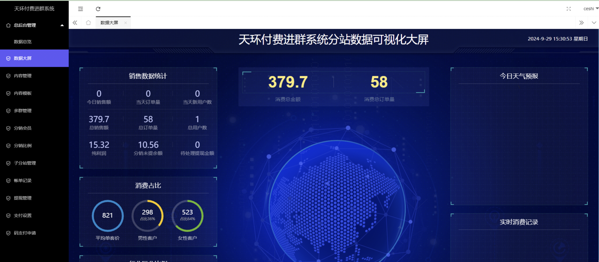Image resolution: width=599 pixels, height=262 pixels.
Task: Click the check icon next to 子分站管理
Action: click(x=8, y=163)
